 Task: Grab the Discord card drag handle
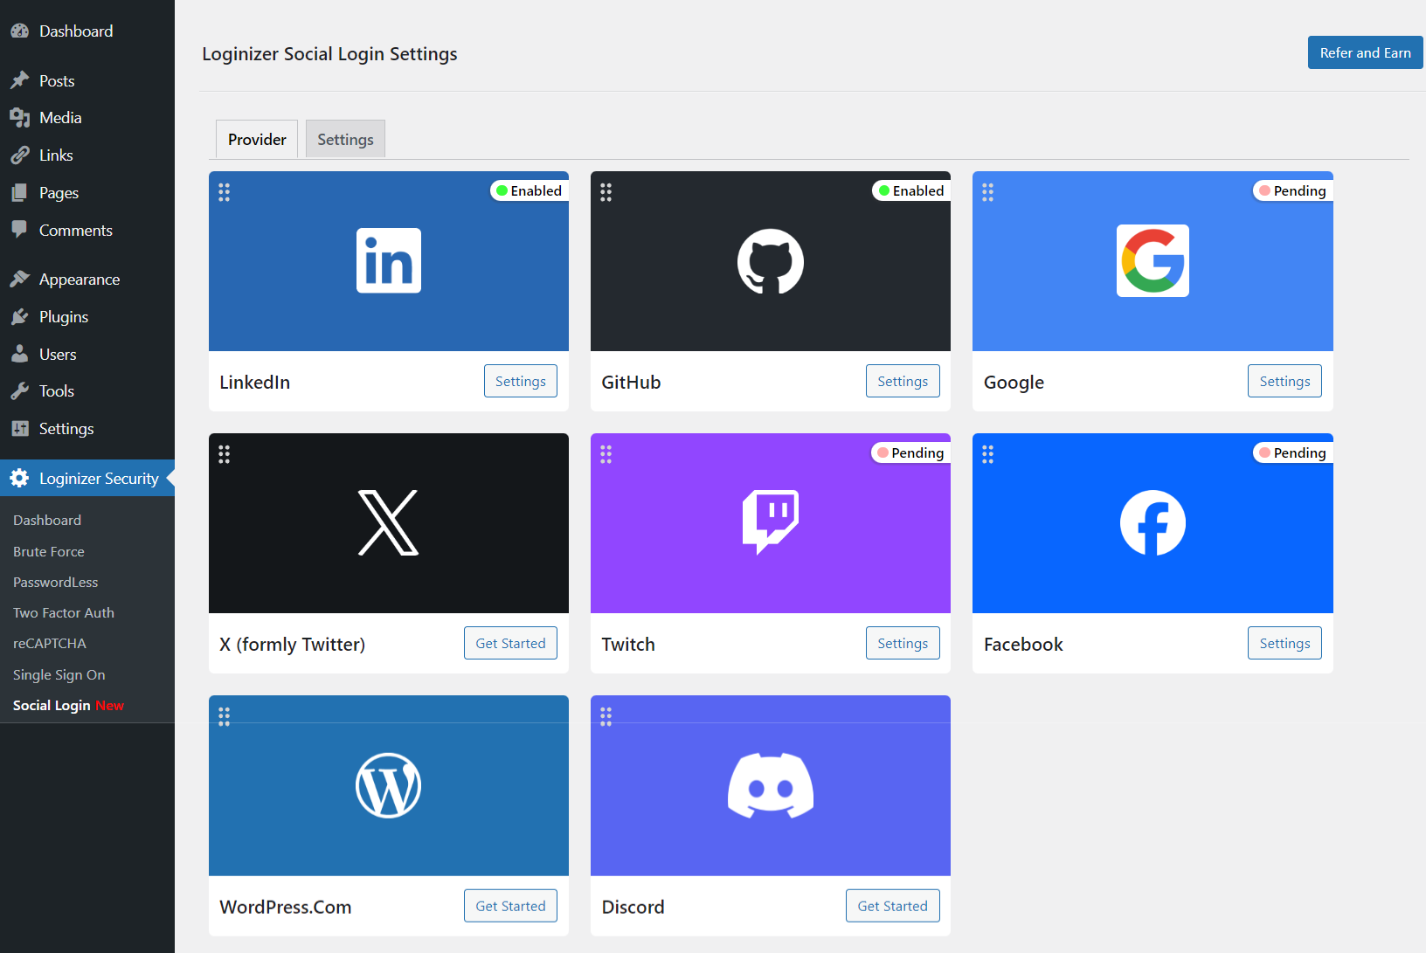point(606,717)
